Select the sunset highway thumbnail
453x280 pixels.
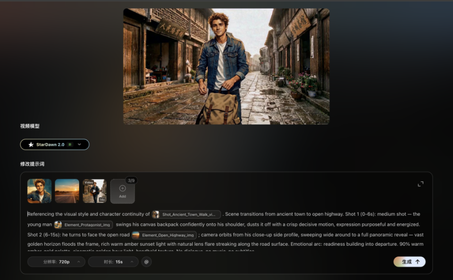67,191
